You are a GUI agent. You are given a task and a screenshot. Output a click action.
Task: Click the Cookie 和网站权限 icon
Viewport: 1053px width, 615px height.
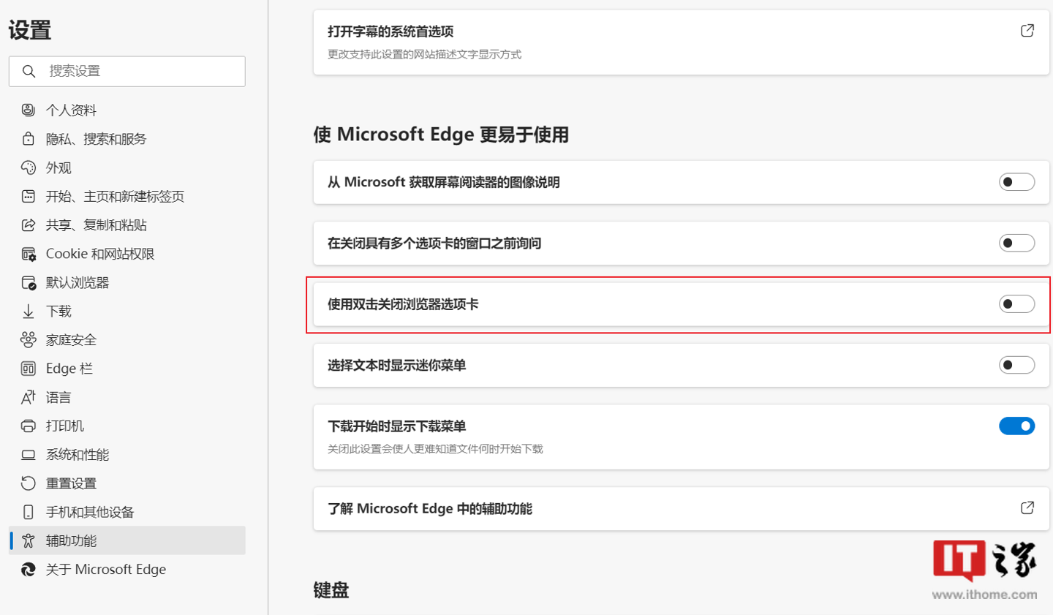point(28,254)
